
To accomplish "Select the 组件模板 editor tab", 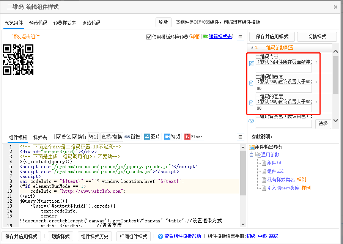I will pyautogui.click(x=18, y=137).
